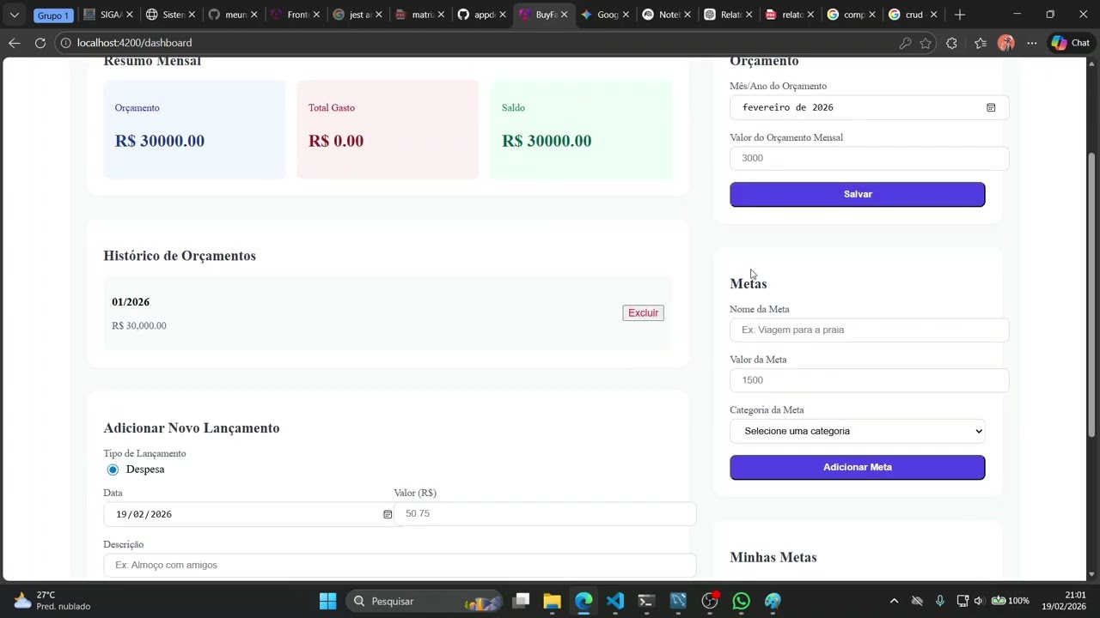Show hidden system tray icons
1100x618 pixels.
[894, 601]
